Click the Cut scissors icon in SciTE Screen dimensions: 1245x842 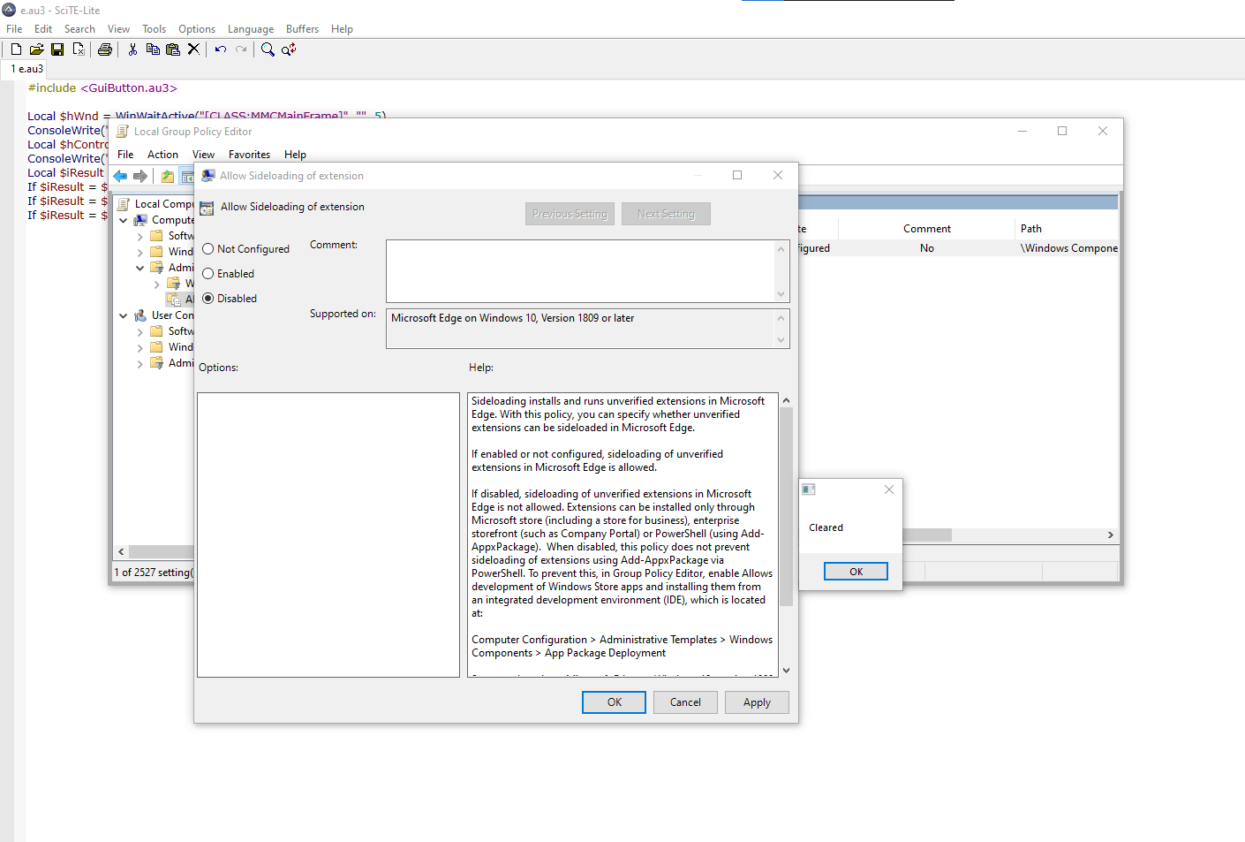coord(132,49)
